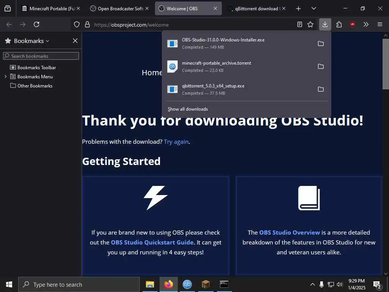Switch to the Minecraft Portable tab

point(48,8)
